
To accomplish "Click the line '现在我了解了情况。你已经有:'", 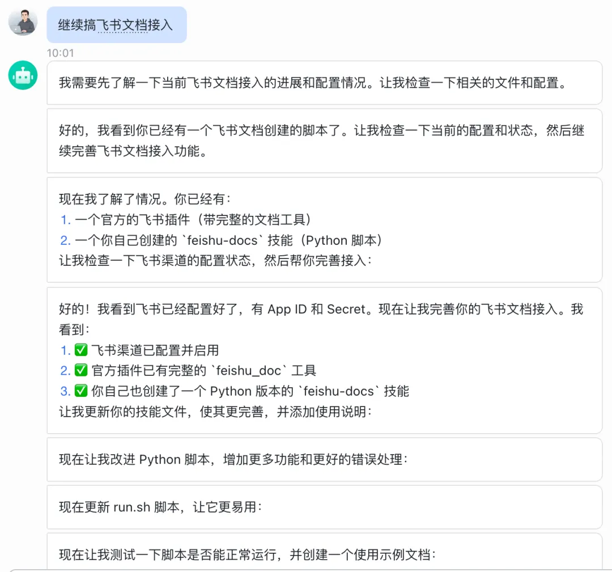I will pos(145,199).
